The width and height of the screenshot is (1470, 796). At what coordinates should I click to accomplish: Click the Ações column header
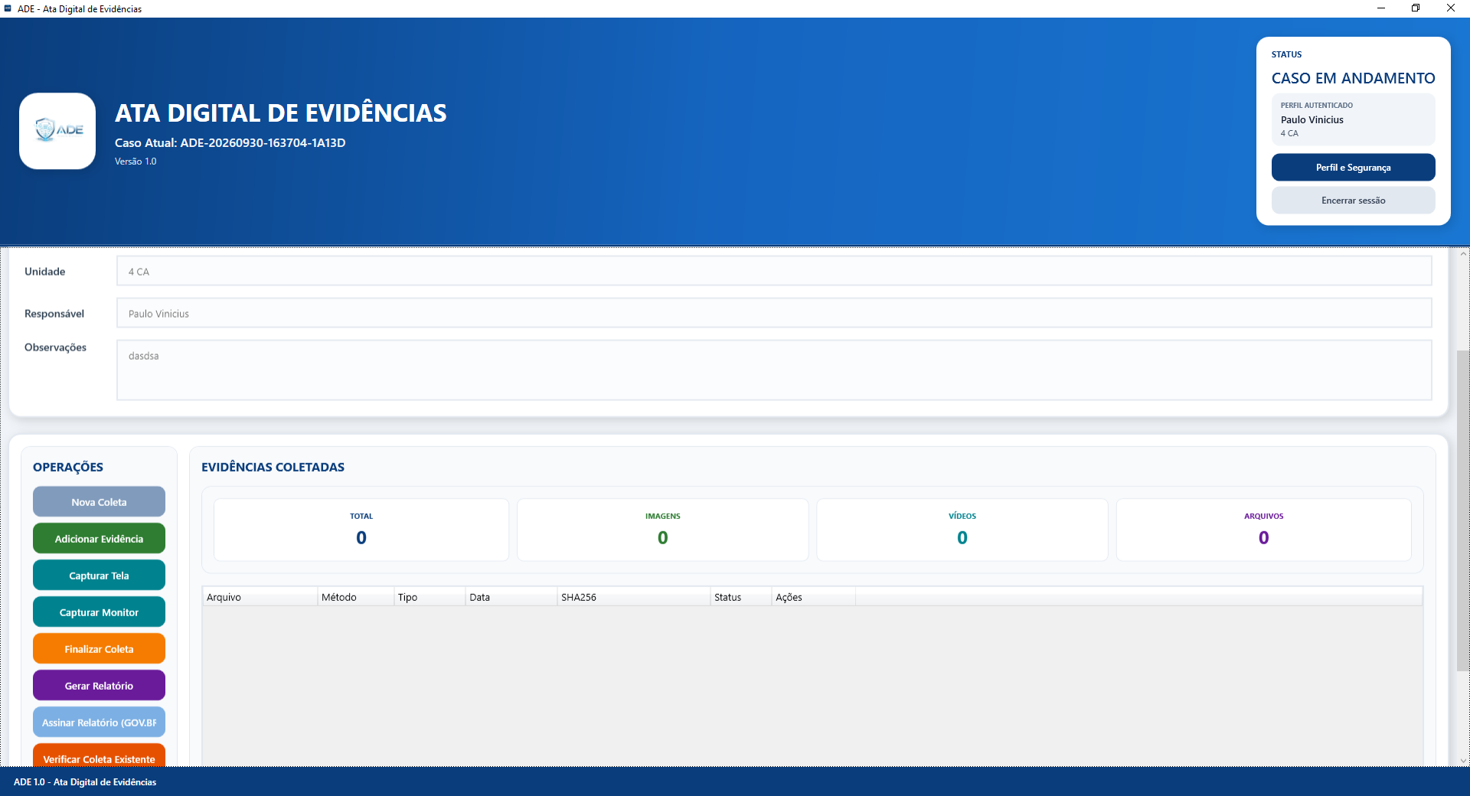(814, 597)
